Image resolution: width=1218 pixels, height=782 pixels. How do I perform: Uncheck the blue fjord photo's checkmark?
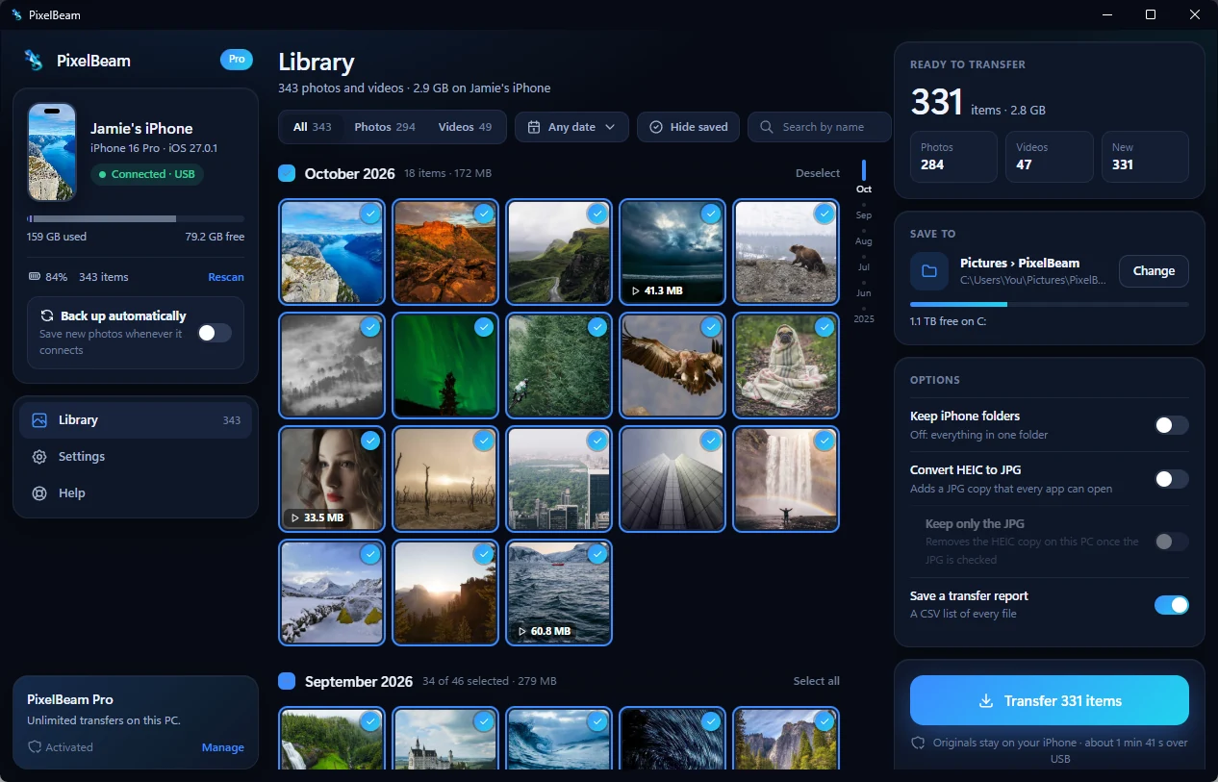370,214
